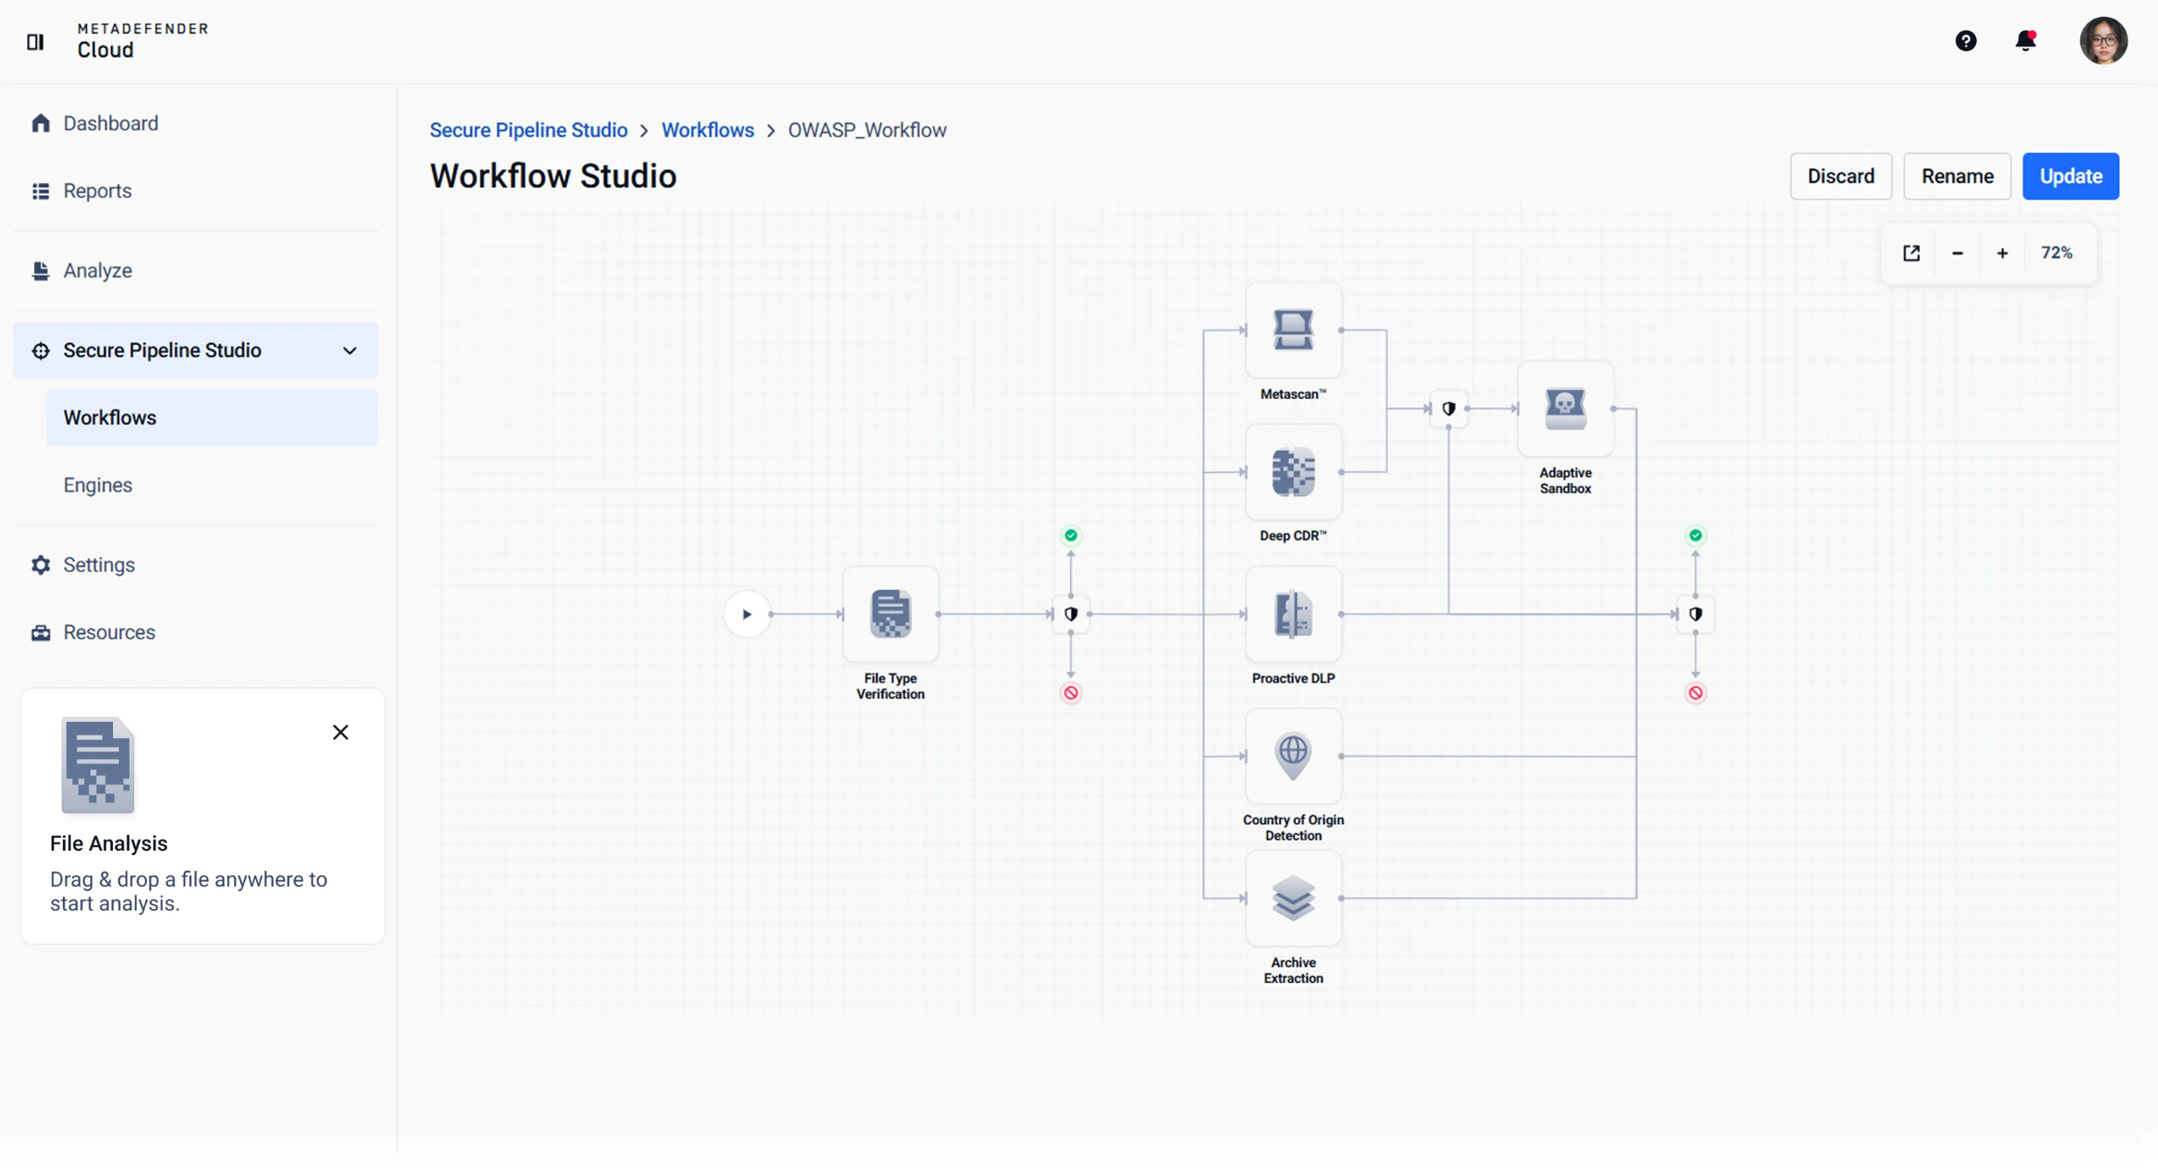Go to the Reports menu item
The width and height of the screenshot is (2158, 1171).
pos(97,191)
